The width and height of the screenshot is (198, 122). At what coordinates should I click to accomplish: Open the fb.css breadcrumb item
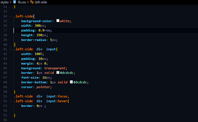[x=22, y=2]
